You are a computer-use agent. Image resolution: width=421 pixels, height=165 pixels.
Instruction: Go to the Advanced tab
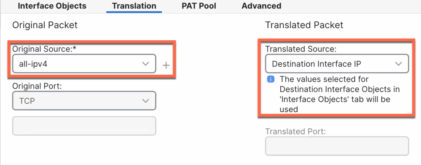[261, 6]
